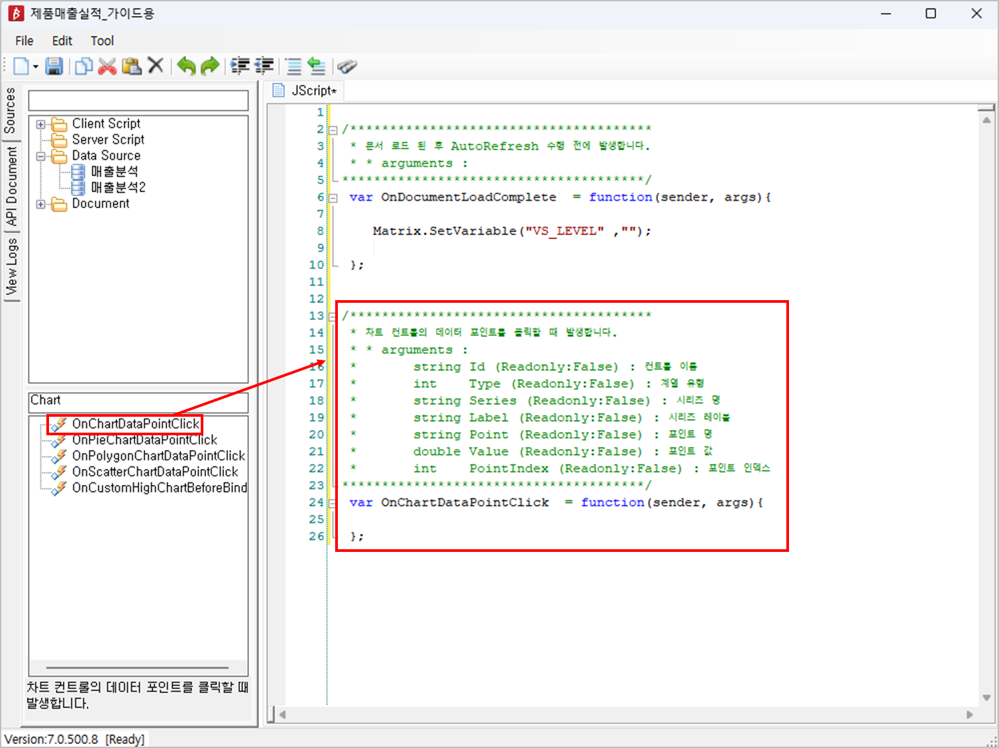The image size is (999, 748).
Task: Click the clipboard Paste icon
Action: tap(132, 66)
